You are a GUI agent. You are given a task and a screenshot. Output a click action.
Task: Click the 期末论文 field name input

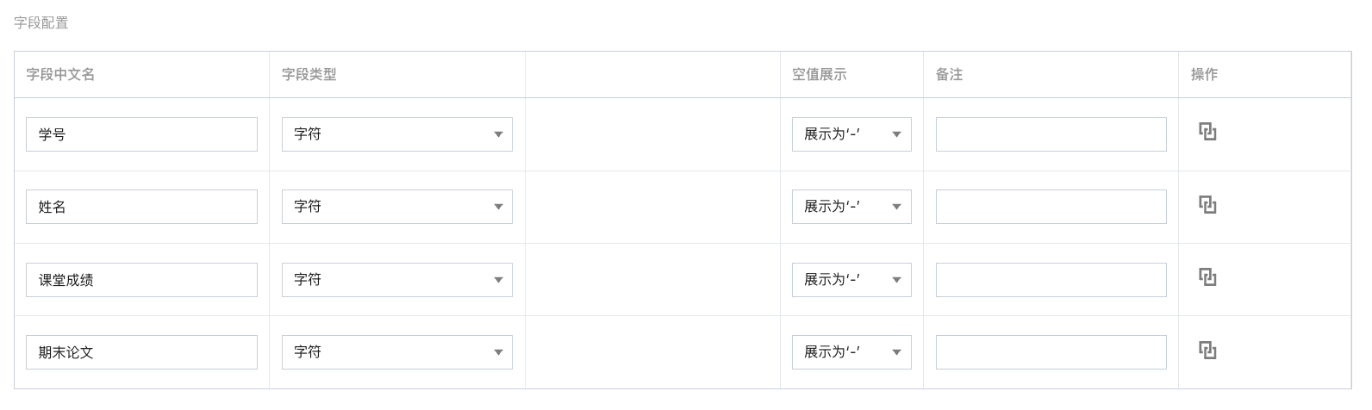point(141,352)
